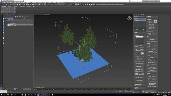Image resolution: width=171 pixels, height=96 pixels.
Task: Click the Opacity slider in Display rollout
Action: pyautogui.click(x=154, y=59)
